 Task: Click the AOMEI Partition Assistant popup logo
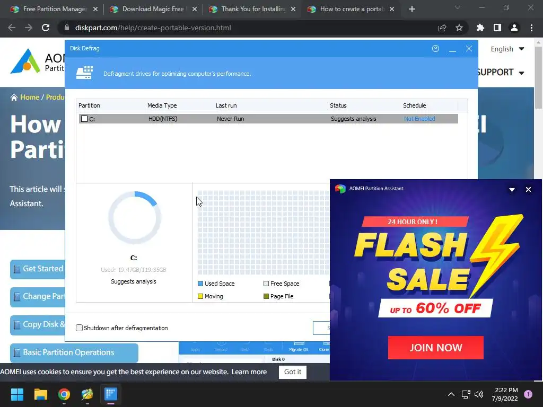tap(340, 189)
